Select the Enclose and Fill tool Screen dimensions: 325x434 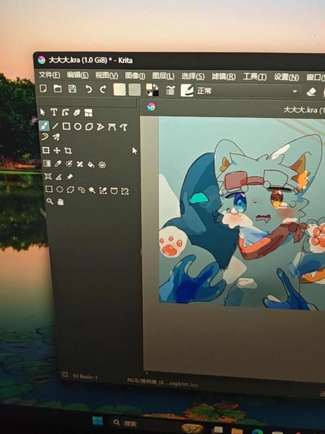pos(102,165)
